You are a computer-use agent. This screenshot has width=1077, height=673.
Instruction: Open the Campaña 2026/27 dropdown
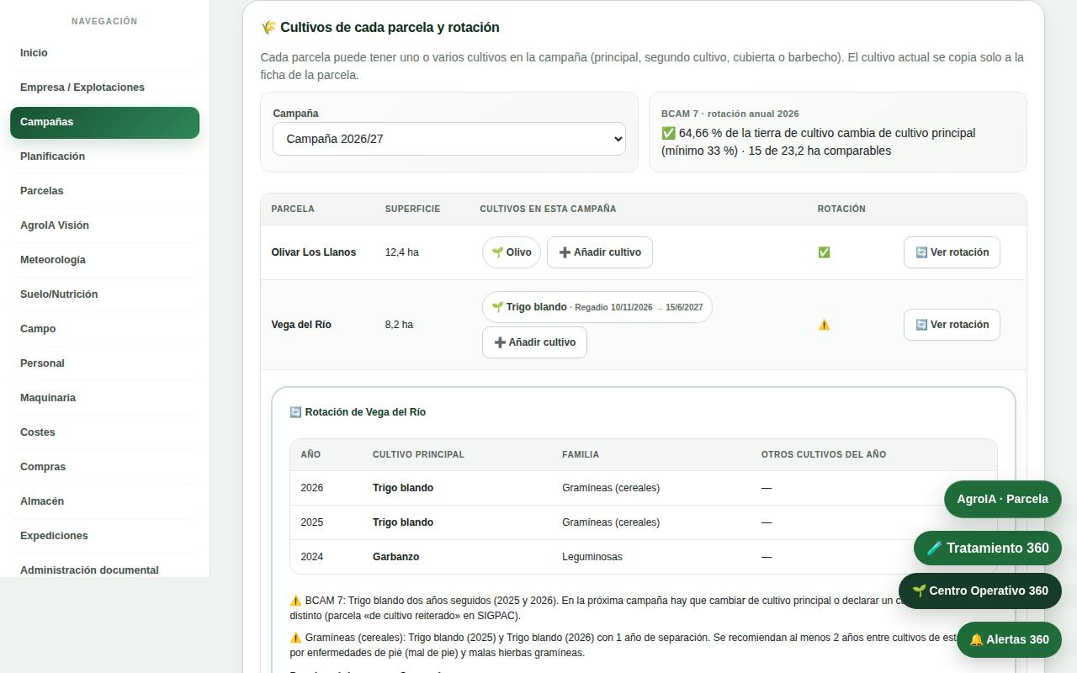pyautogui.click(x=448, y=139)
